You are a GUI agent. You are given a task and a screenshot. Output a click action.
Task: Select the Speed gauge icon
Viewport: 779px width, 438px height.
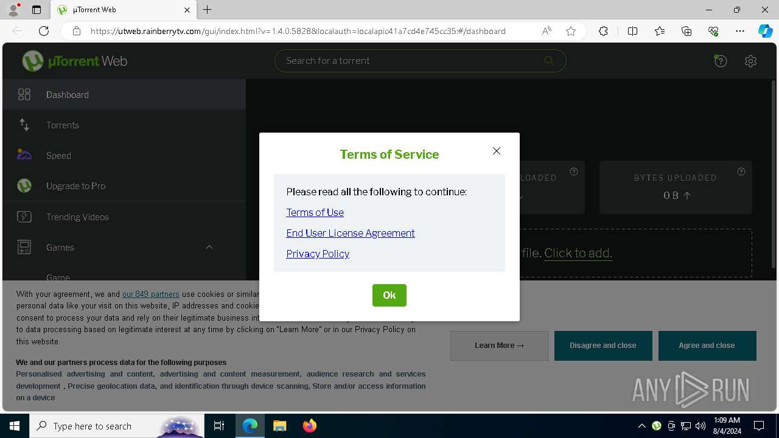pyautogui.click(x=24, y=155)
